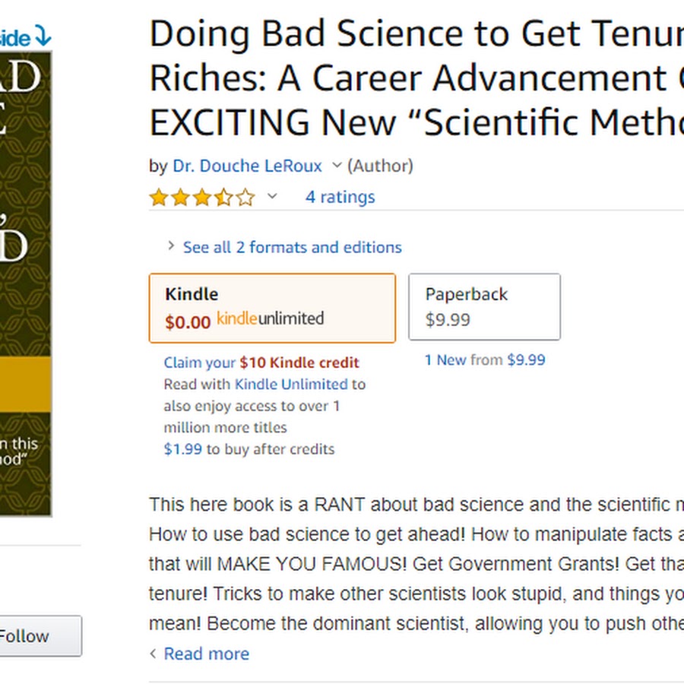Screen dimensions: 684x684
Task: Open Dr. Douche LeRoux author page
Action: tap(247, 166)
